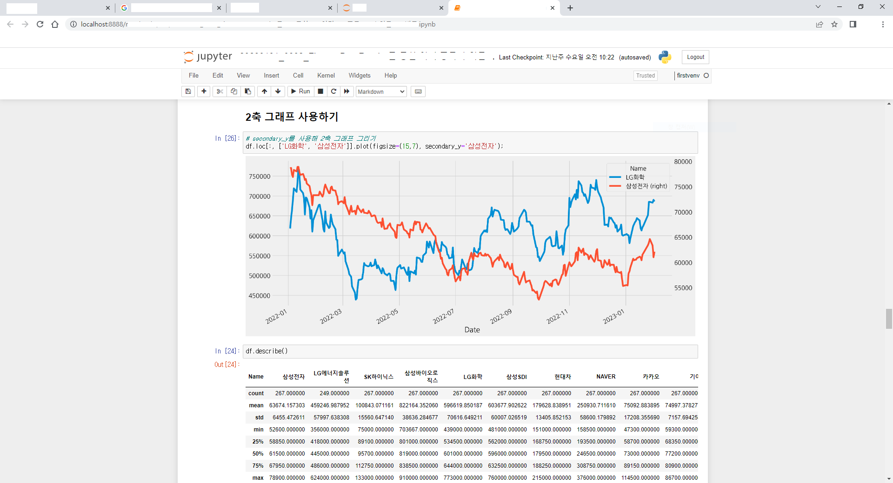Image resolution: width=893 pixels, height=483 pixels.
Task: Open the Widgets menu
Action: (x=360, y=75)
